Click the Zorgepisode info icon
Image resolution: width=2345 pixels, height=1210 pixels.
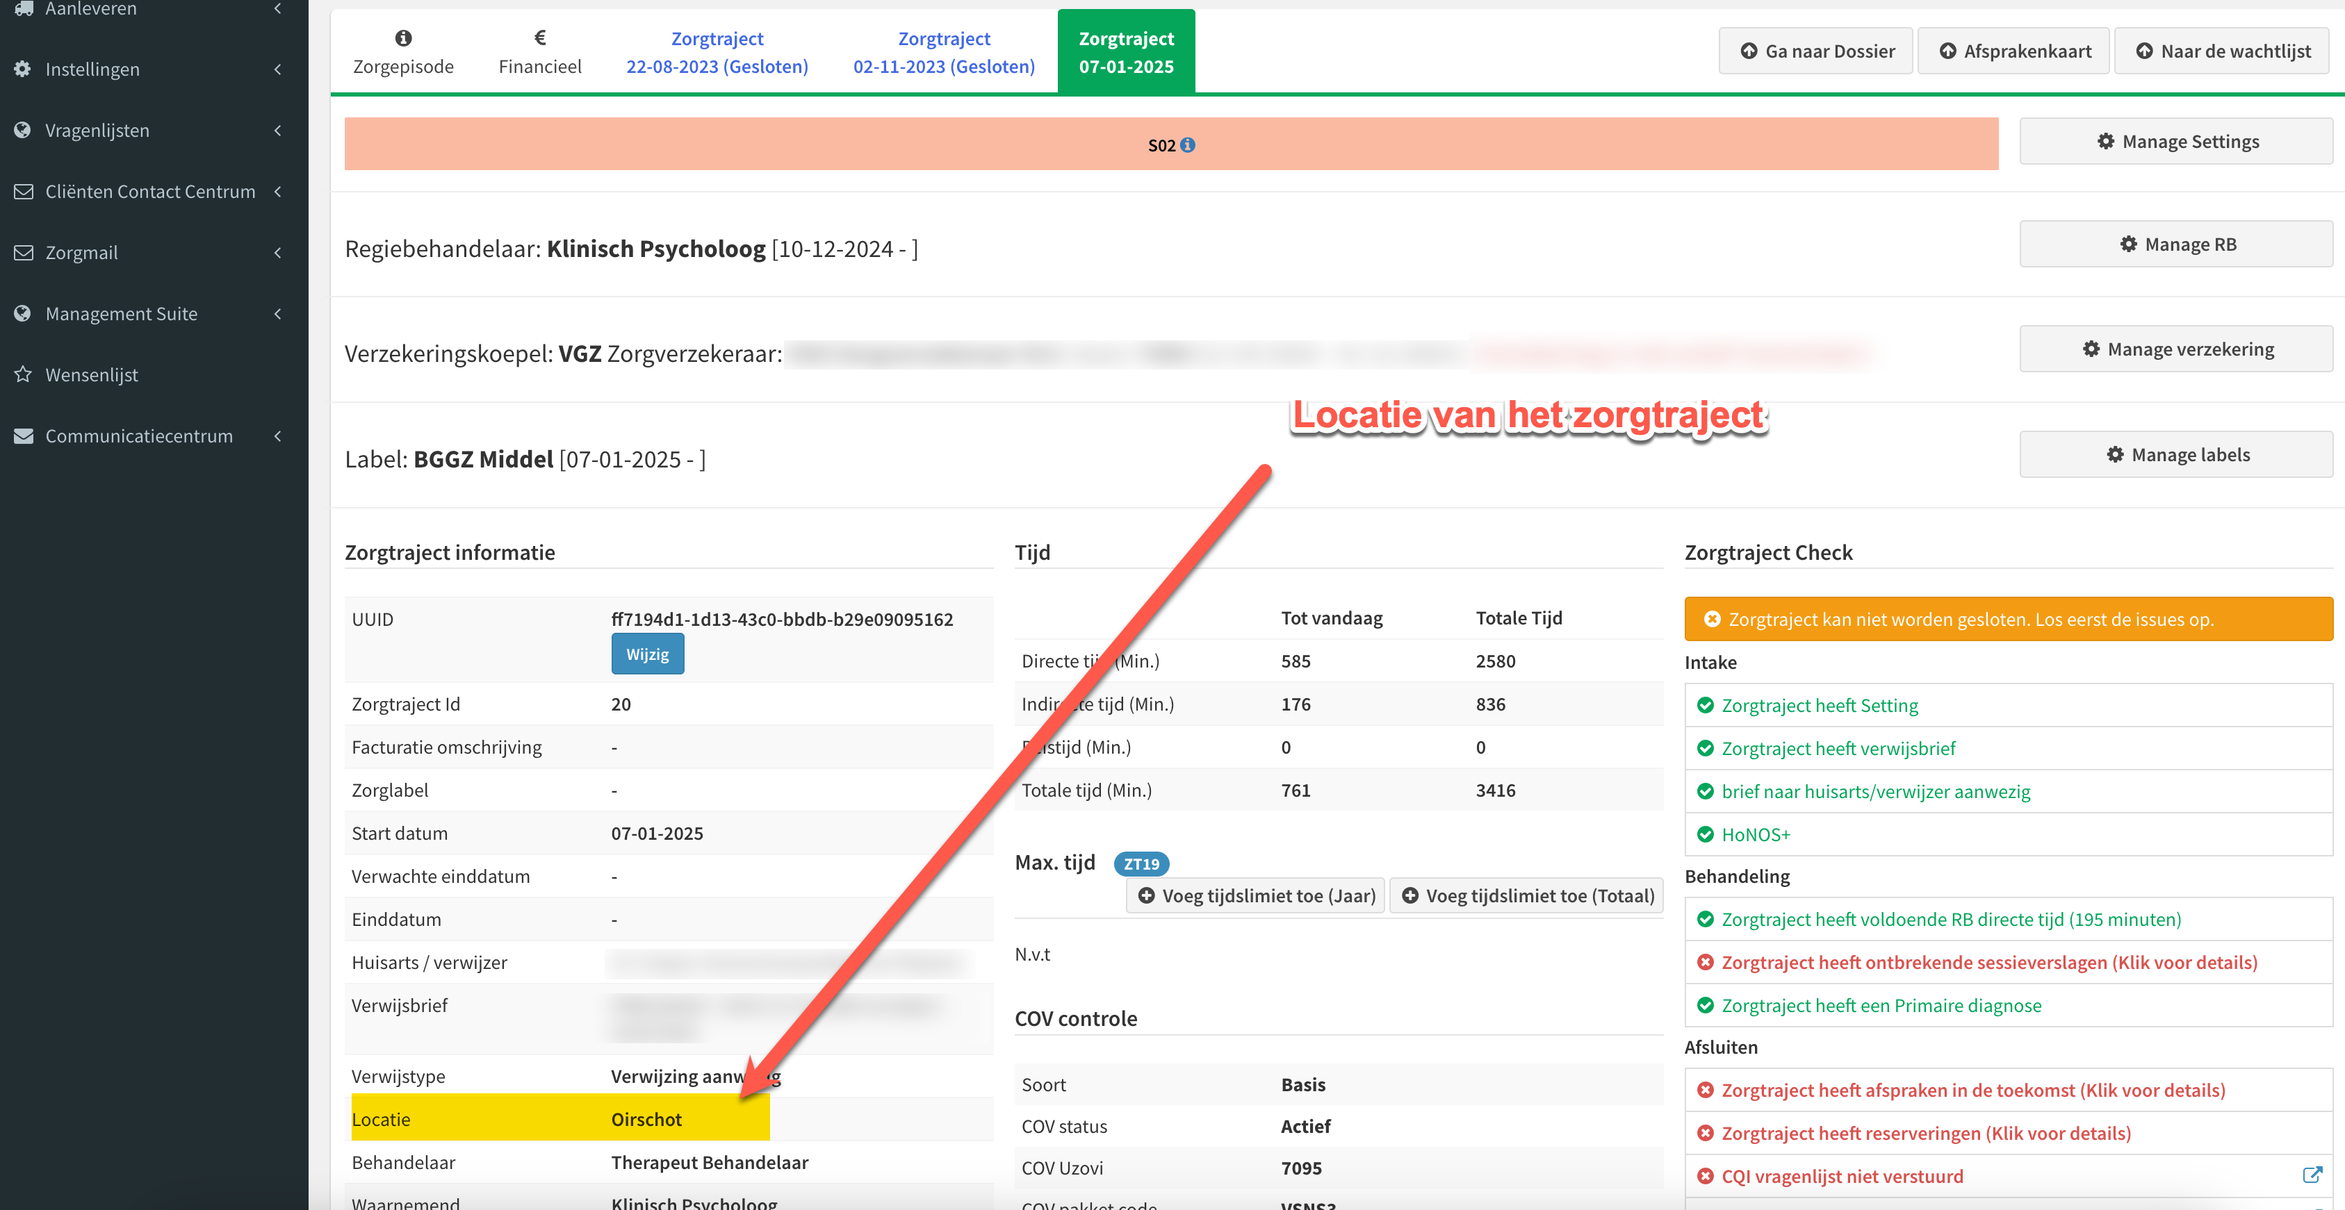pos(403,38)
